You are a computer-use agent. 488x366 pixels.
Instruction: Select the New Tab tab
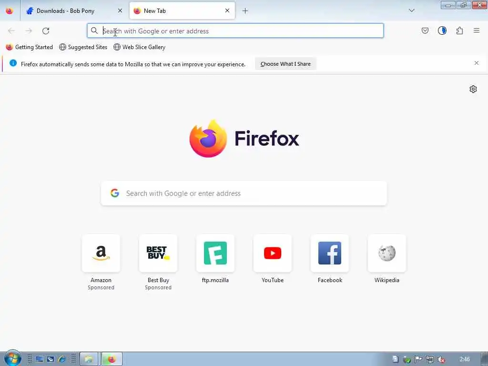pos(182,11)
